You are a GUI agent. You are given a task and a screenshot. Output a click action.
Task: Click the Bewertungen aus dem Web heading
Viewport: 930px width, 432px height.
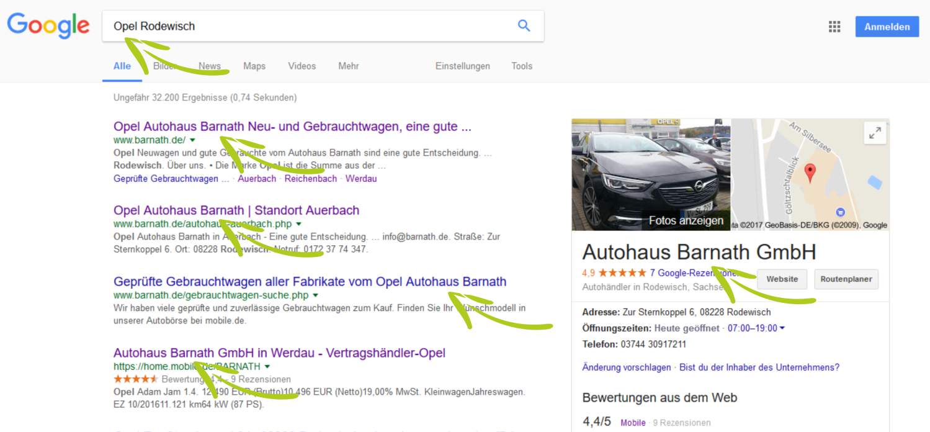point(659,397)
